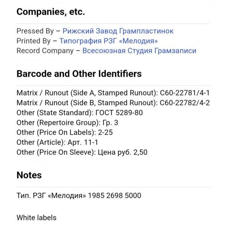The width and height of the screenshot is (227, 227).
Task: Click the 'Notes' heading
Action: tap(29, 175)
